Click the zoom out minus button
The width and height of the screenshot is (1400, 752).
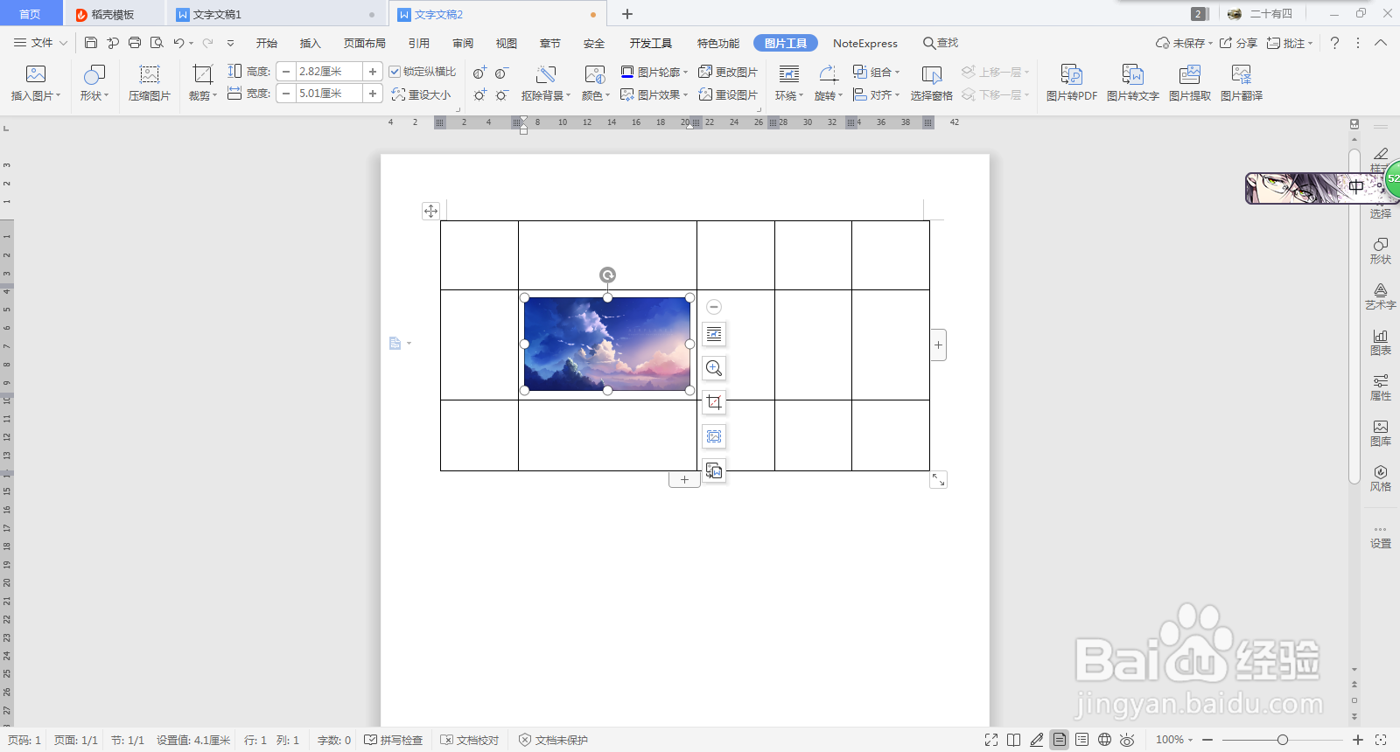click(x=1207, y=740)
